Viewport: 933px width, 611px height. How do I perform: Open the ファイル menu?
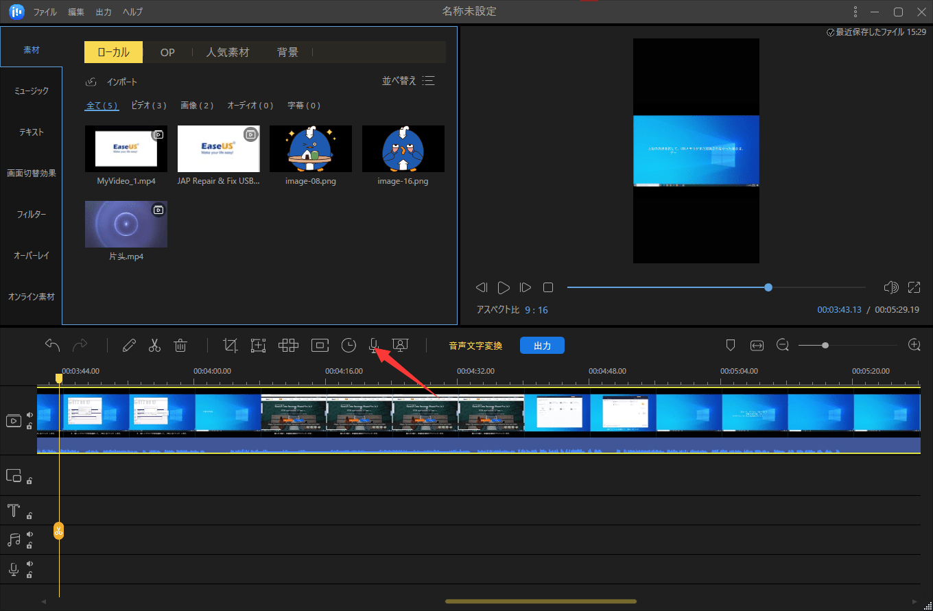45,12
